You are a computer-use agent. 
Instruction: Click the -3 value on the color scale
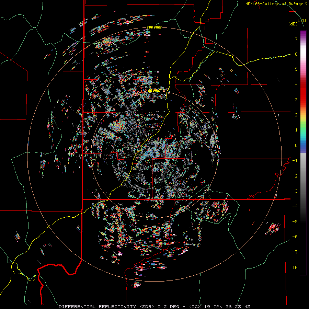pyautogui.click(x=295, y=191)
